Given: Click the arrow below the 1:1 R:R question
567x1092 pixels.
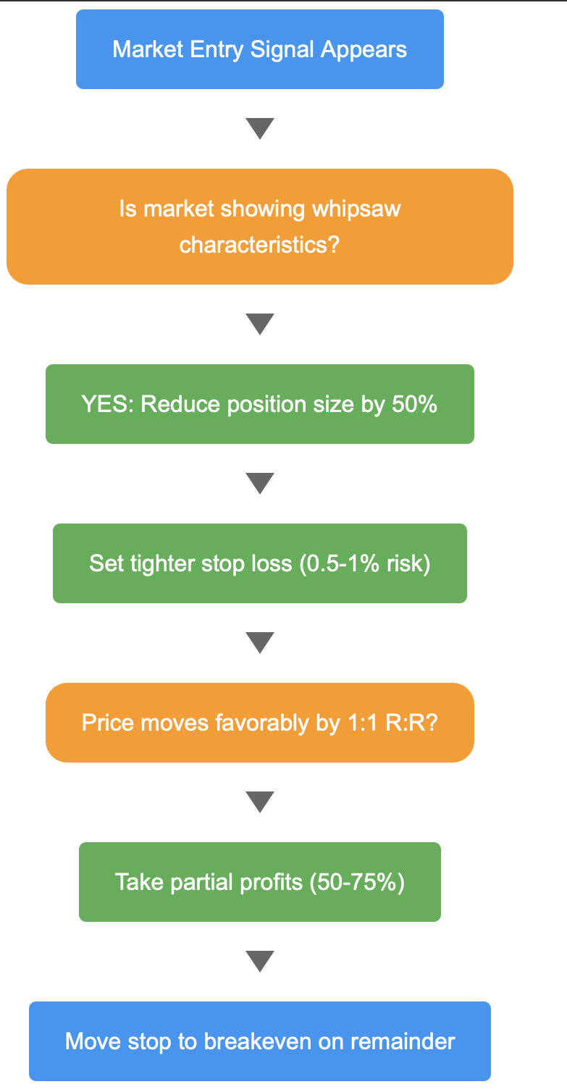Looking at the screenshot, I should (260, 802).
